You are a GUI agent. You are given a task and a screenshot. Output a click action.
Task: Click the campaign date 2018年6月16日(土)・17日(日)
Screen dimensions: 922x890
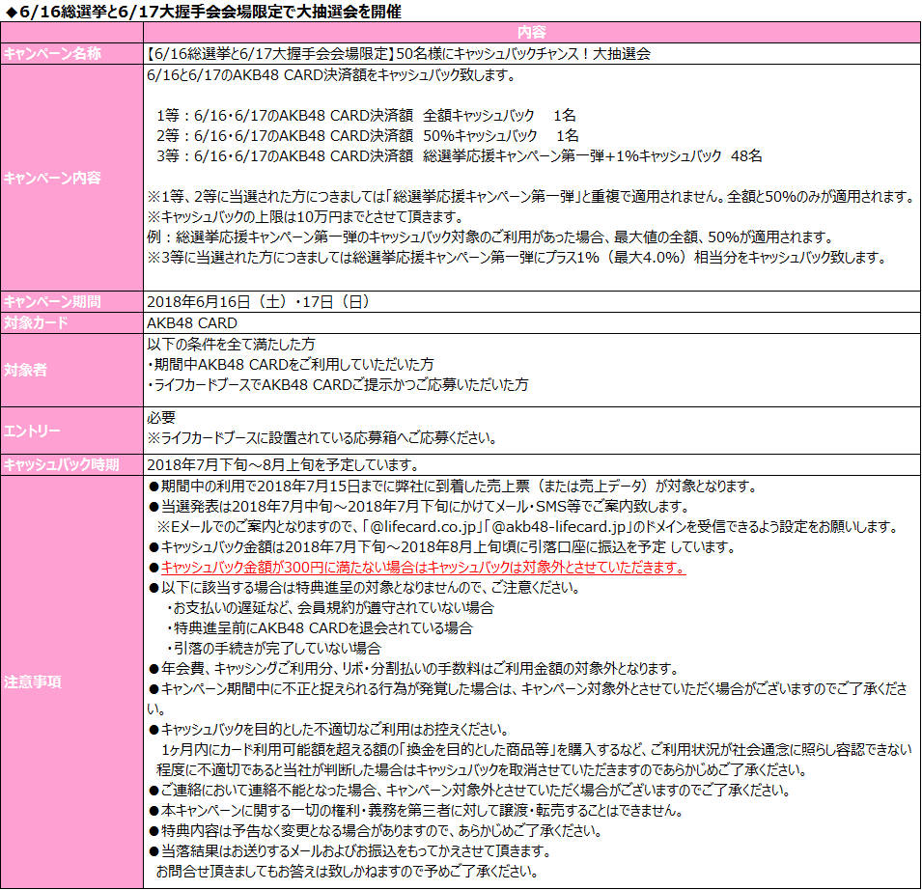[258, 301]
